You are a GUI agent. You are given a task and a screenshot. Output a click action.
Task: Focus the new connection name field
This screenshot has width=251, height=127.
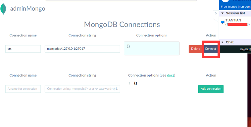click(x=23, y=89)
